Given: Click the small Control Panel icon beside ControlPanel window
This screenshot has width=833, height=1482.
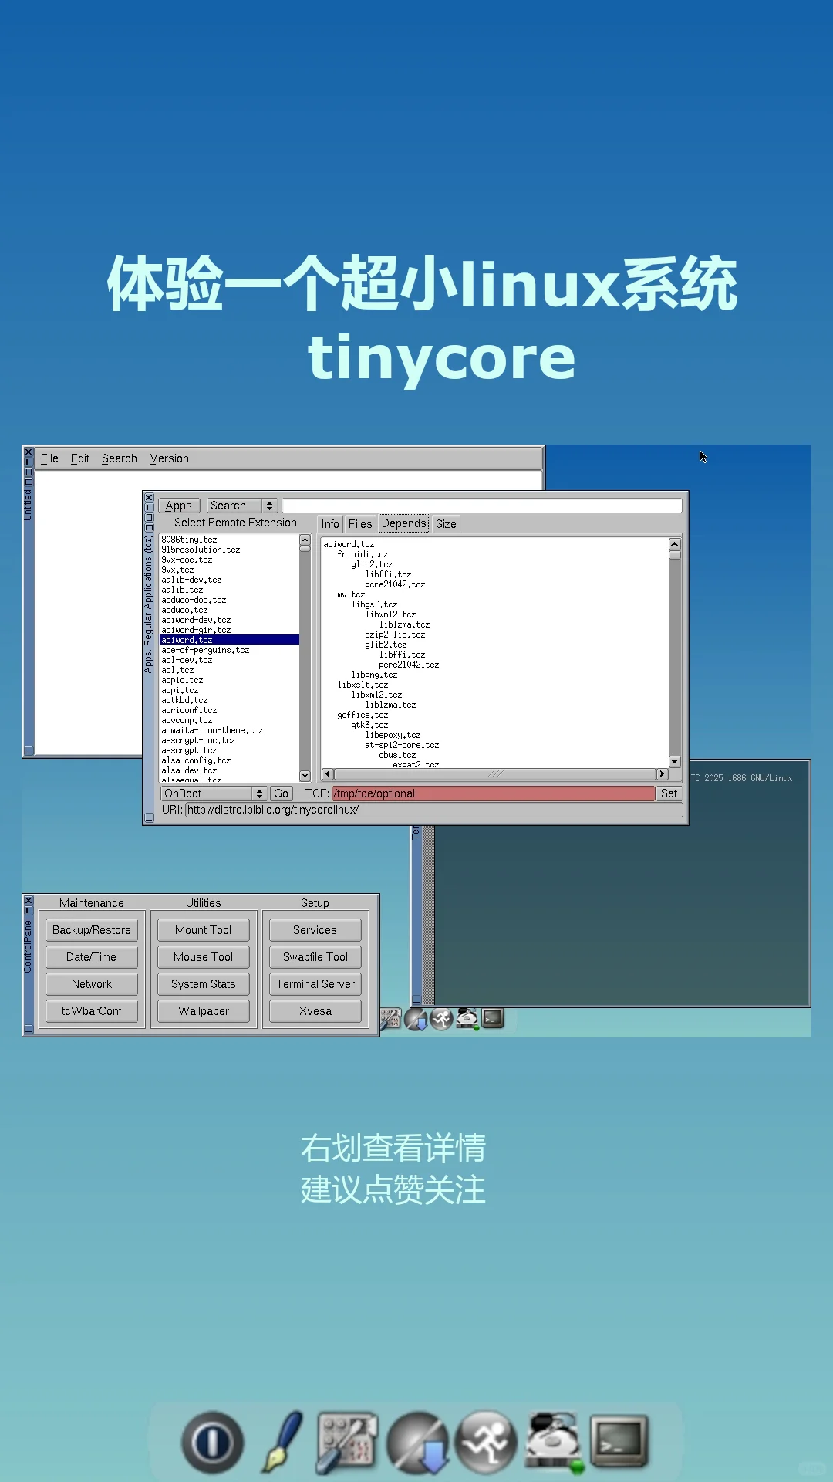Looking at the screenshot, I should [x=390, y=1019].
